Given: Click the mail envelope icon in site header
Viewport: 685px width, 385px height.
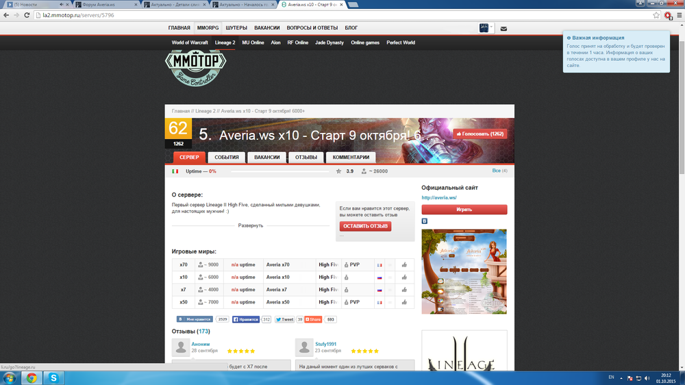Looking at the screenshot, I should tap(503, 29).
